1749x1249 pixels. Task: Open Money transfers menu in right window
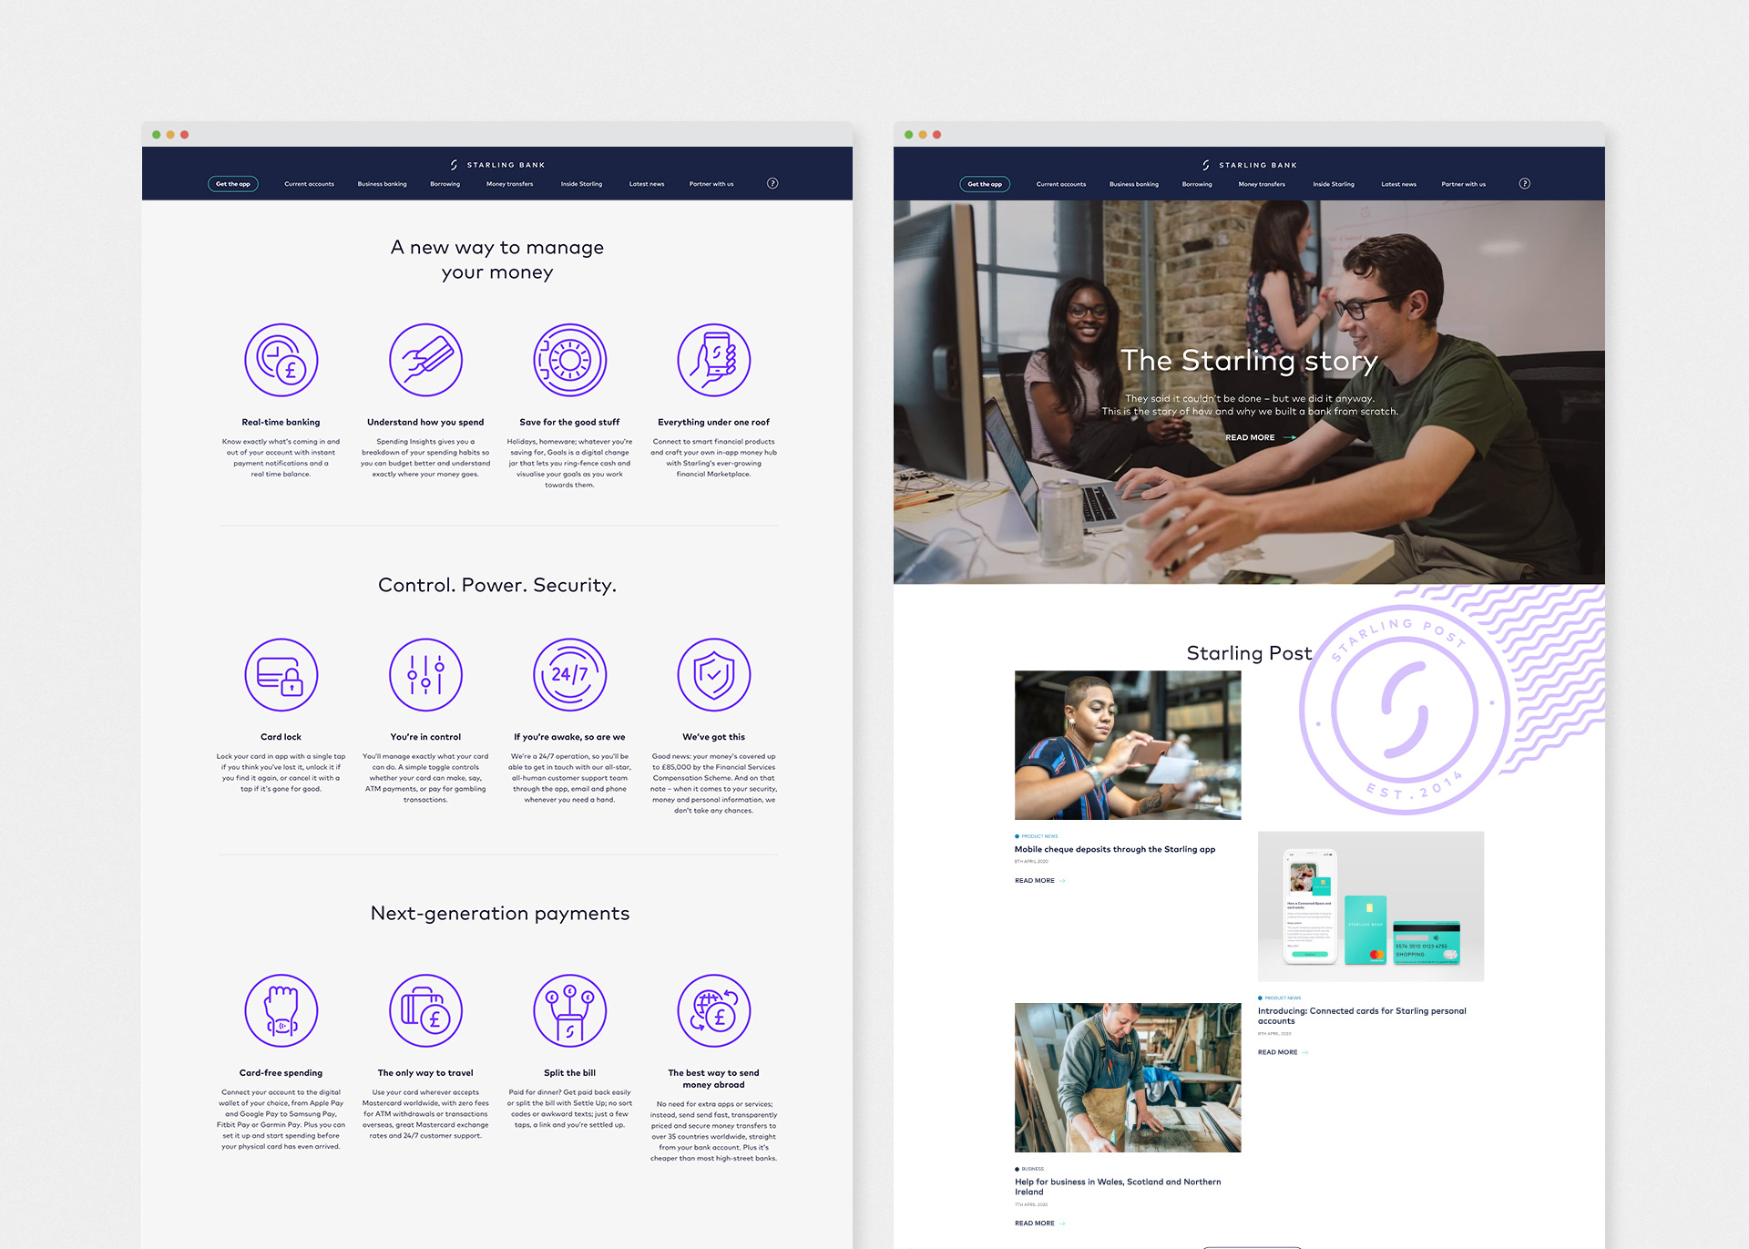1262,184
